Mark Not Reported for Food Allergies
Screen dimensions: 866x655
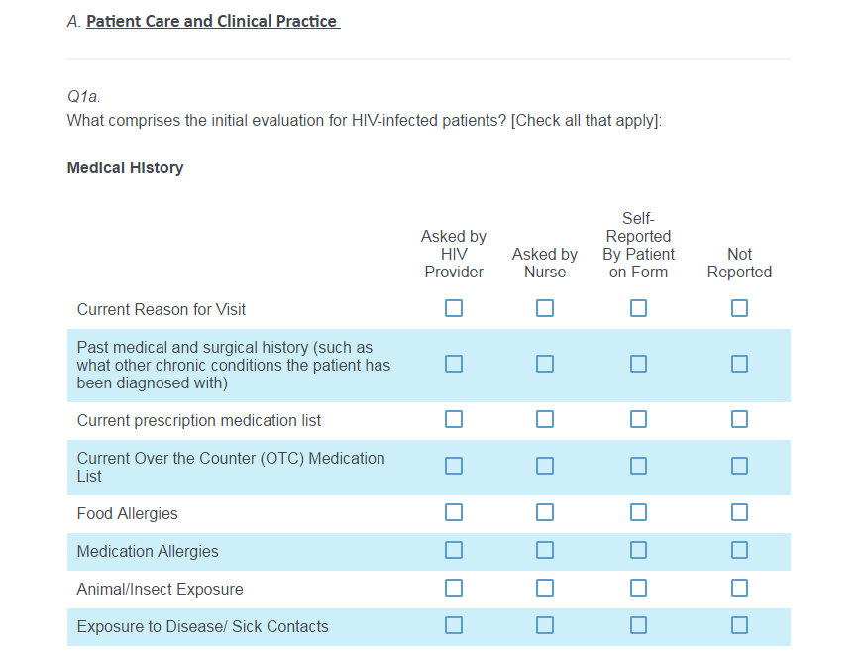point(739,512)
